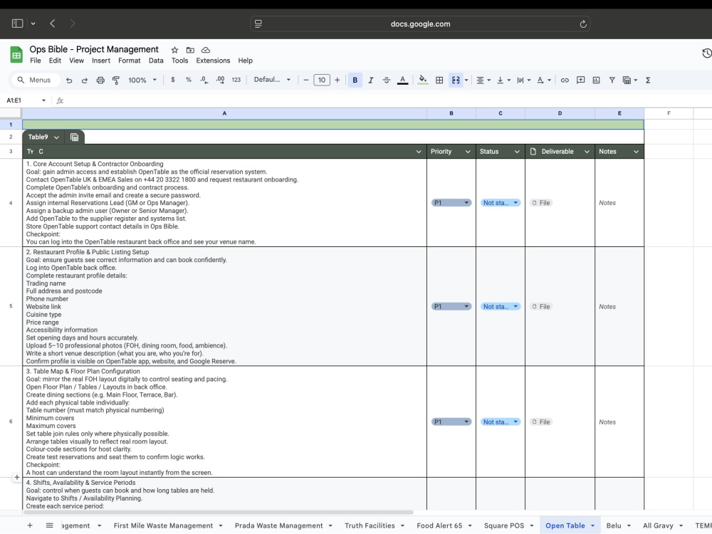Click the Undo icon in toolbar
The width and height of the screenshot is (712, 534).
point(69,80)
